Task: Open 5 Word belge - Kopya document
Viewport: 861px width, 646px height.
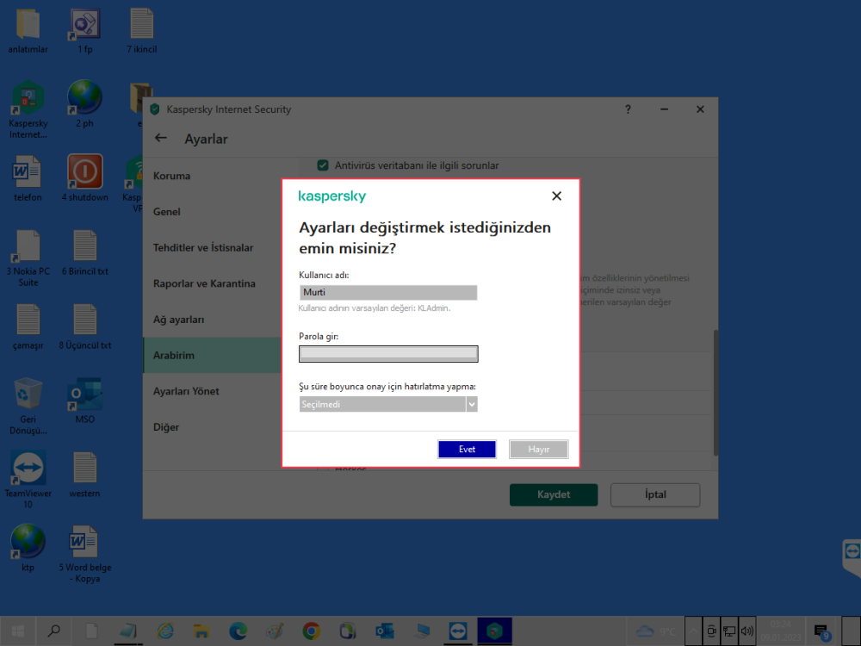Action: tap(84, 554)
